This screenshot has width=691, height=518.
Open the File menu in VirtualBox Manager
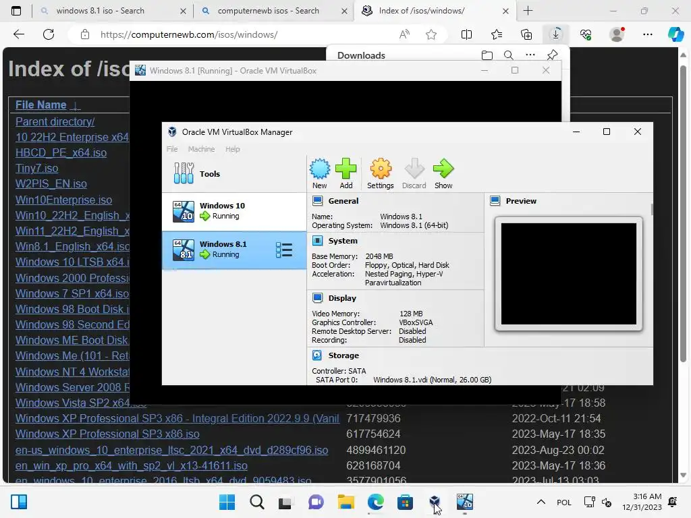pyautogui.click(x=172, y=149)
